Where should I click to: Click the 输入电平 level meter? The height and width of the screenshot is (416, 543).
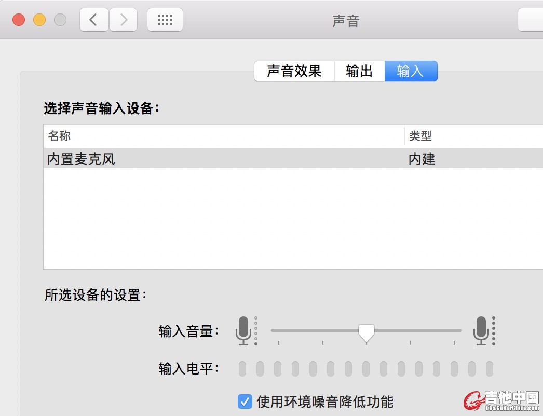click(x=365, y=369)
